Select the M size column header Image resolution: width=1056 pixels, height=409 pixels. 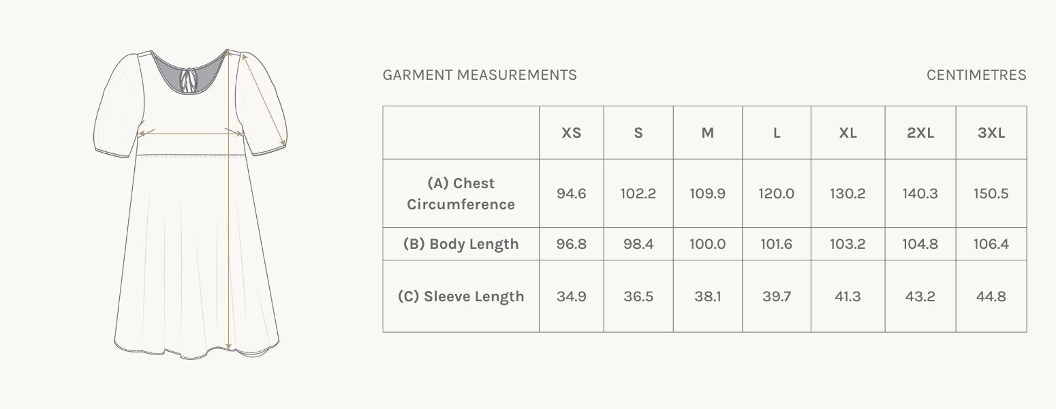click(707, 133)
